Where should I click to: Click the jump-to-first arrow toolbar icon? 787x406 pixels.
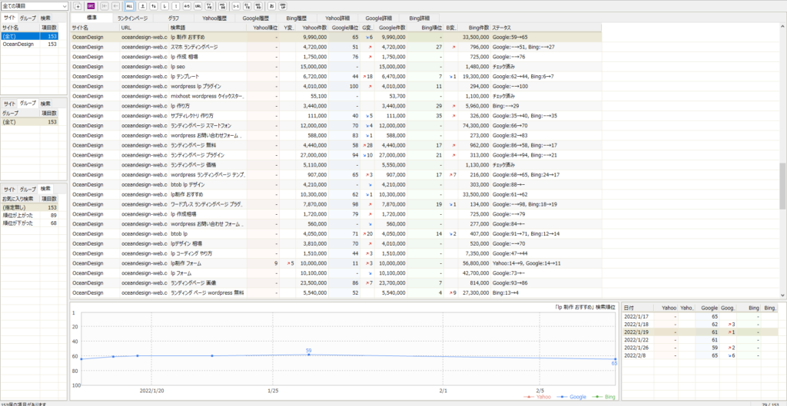coord(105,6)
